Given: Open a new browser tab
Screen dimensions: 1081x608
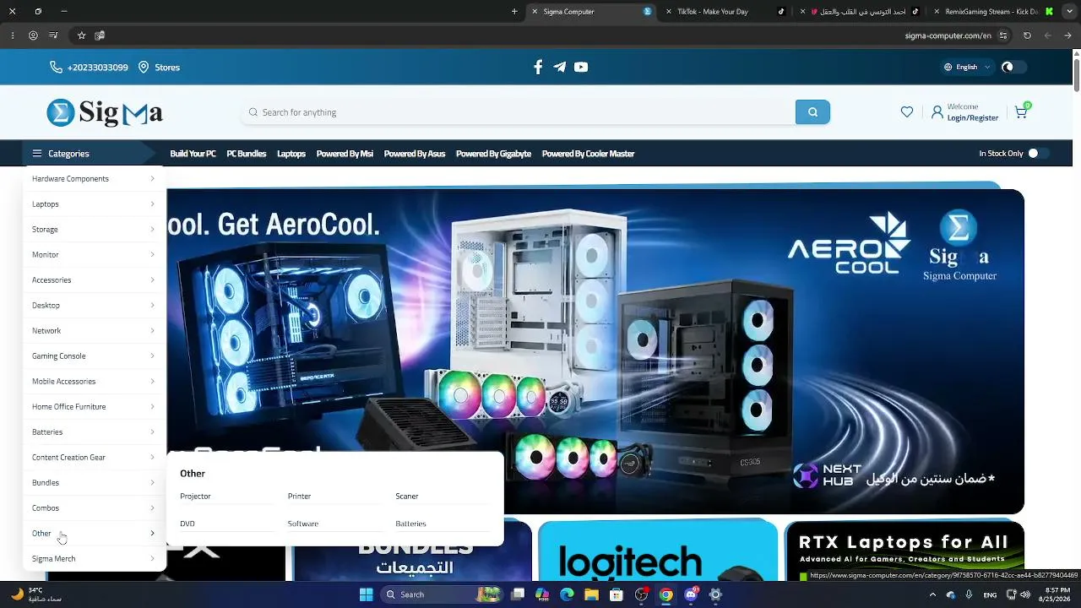Looking at the screenshot, I should tap(514, 12).
